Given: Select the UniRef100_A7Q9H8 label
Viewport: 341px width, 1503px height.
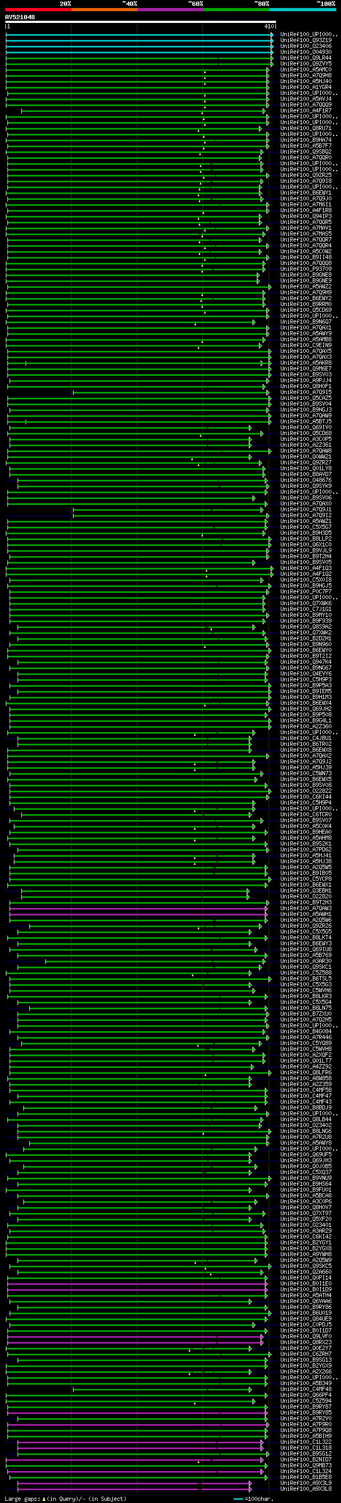Looking at the screenshot, I should (306, 75).
